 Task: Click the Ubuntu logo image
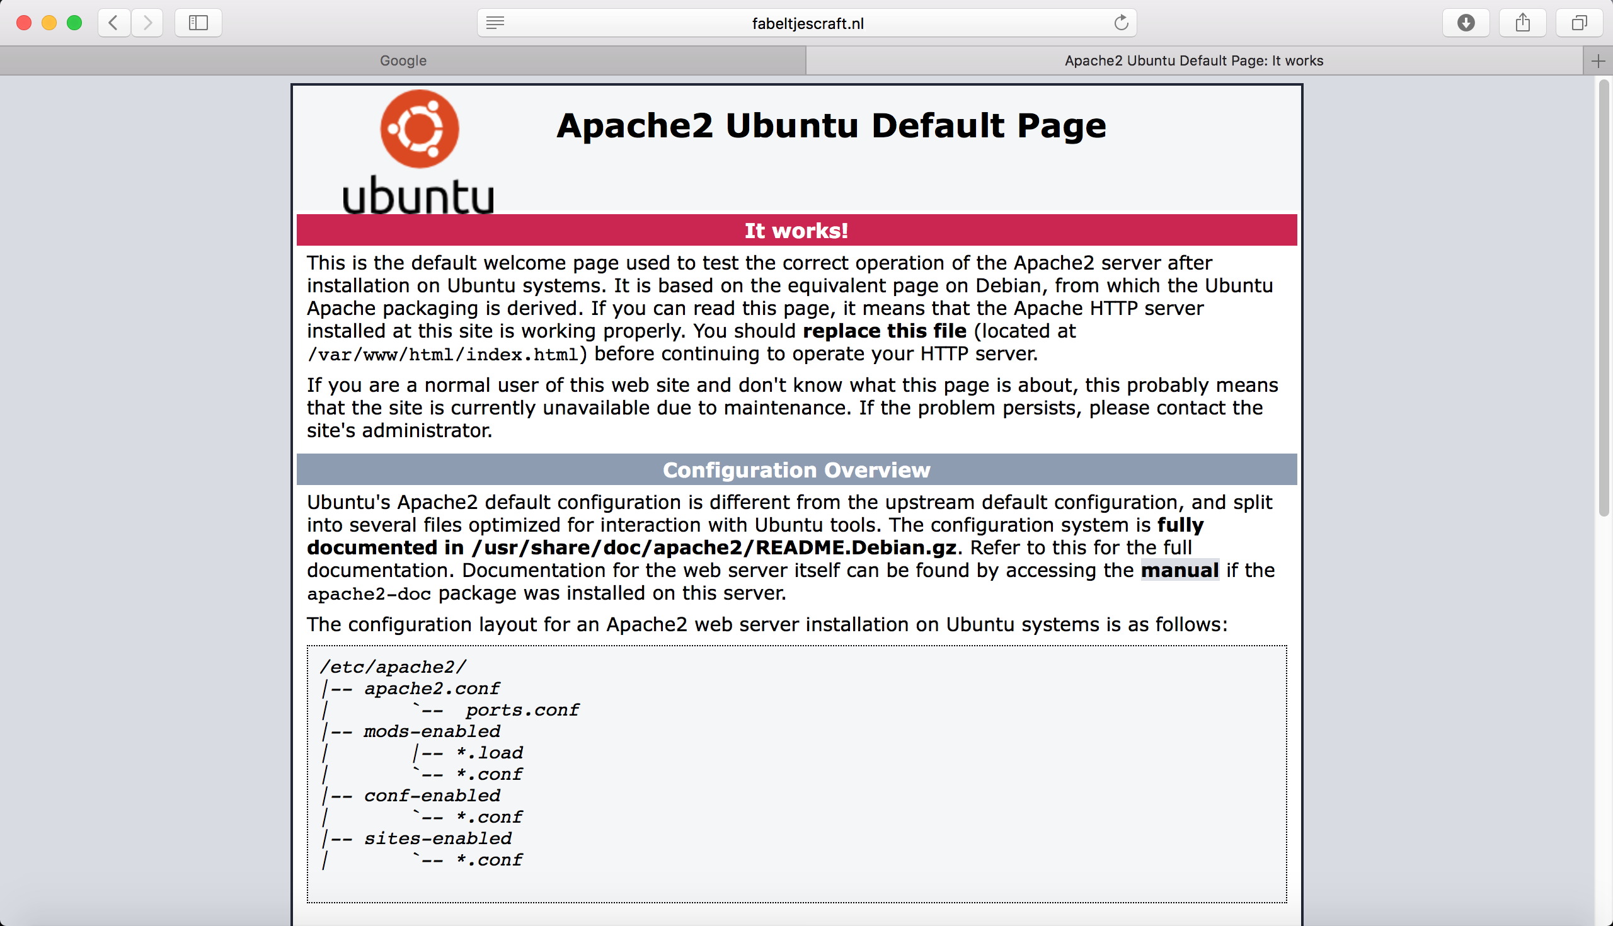[x=418, y=151]
